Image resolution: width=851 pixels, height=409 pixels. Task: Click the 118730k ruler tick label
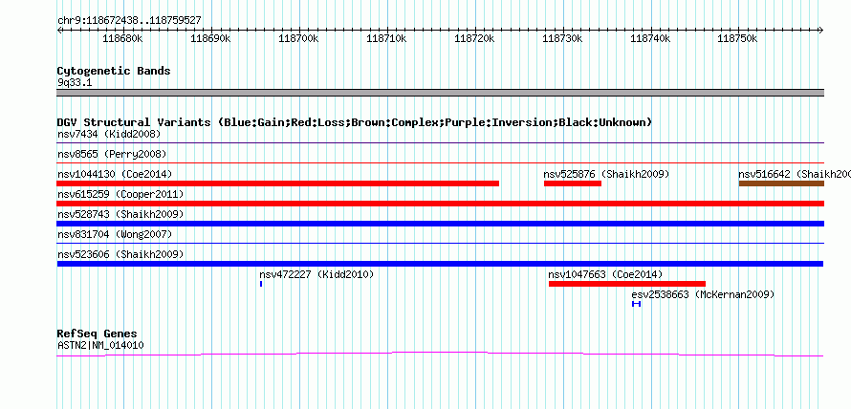point(562,38)
